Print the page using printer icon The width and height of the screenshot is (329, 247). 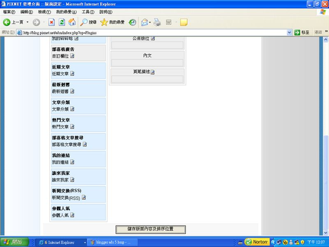(x=157, y=22)
